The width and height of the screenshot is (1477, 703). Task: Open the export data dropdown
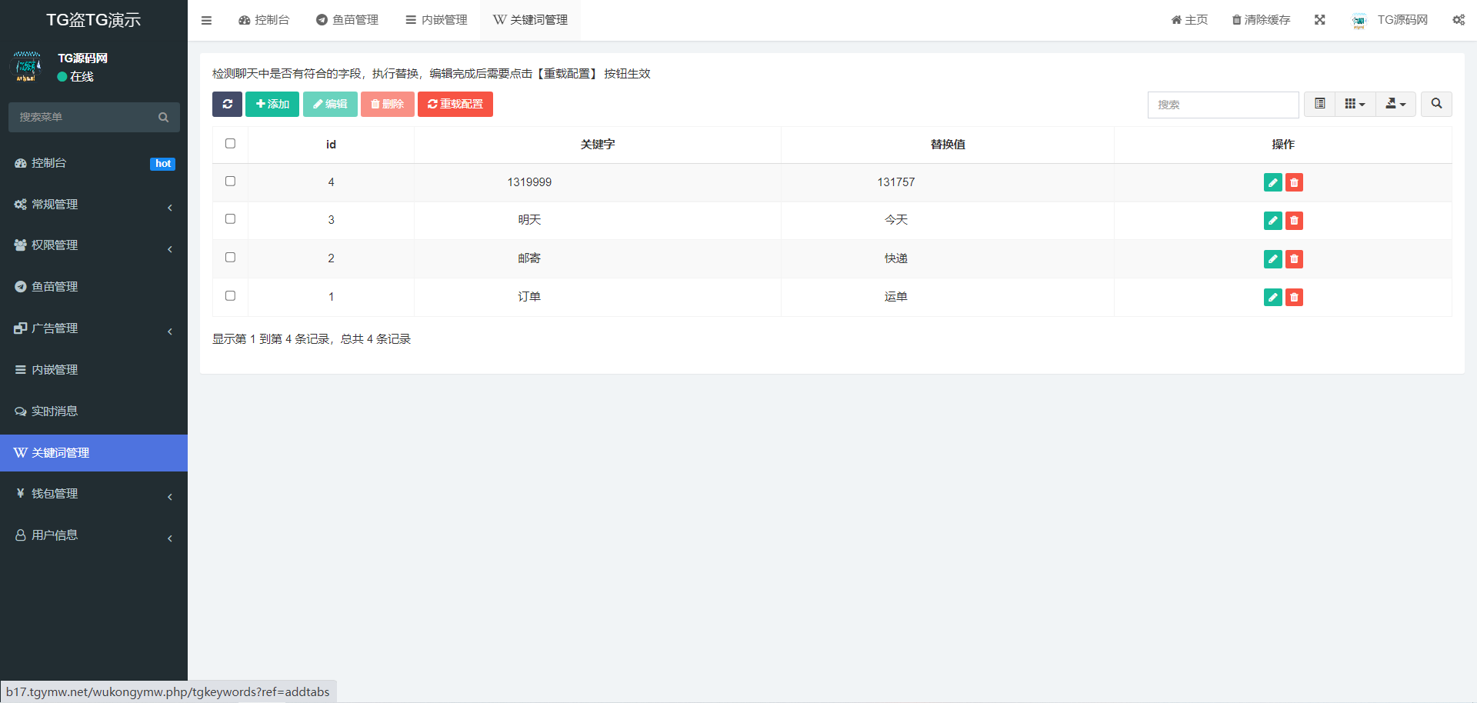1395,104
